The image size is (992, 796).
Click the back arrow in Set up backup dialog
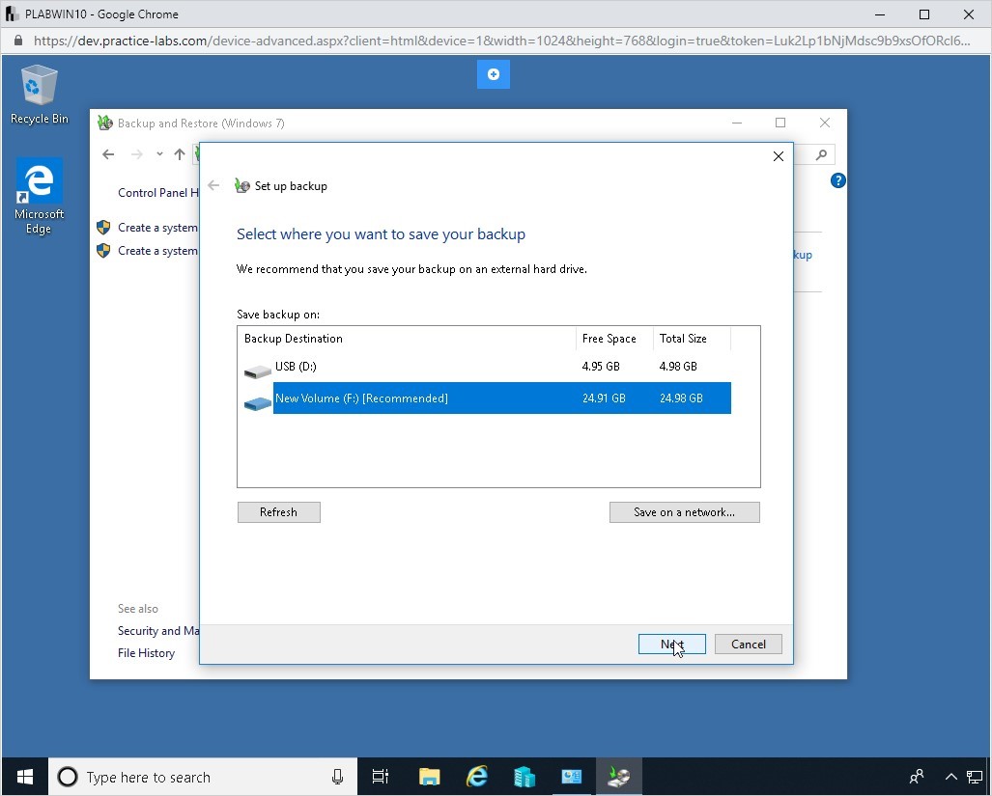tap(213, 185)
